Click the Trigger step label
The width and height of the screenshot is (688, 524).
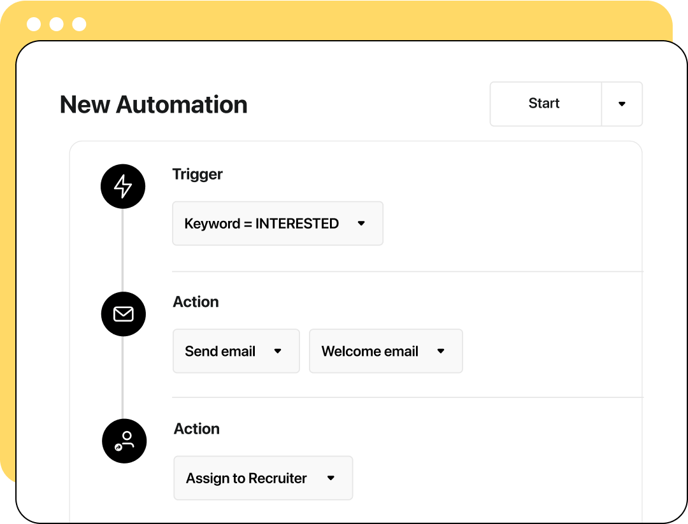197,174
